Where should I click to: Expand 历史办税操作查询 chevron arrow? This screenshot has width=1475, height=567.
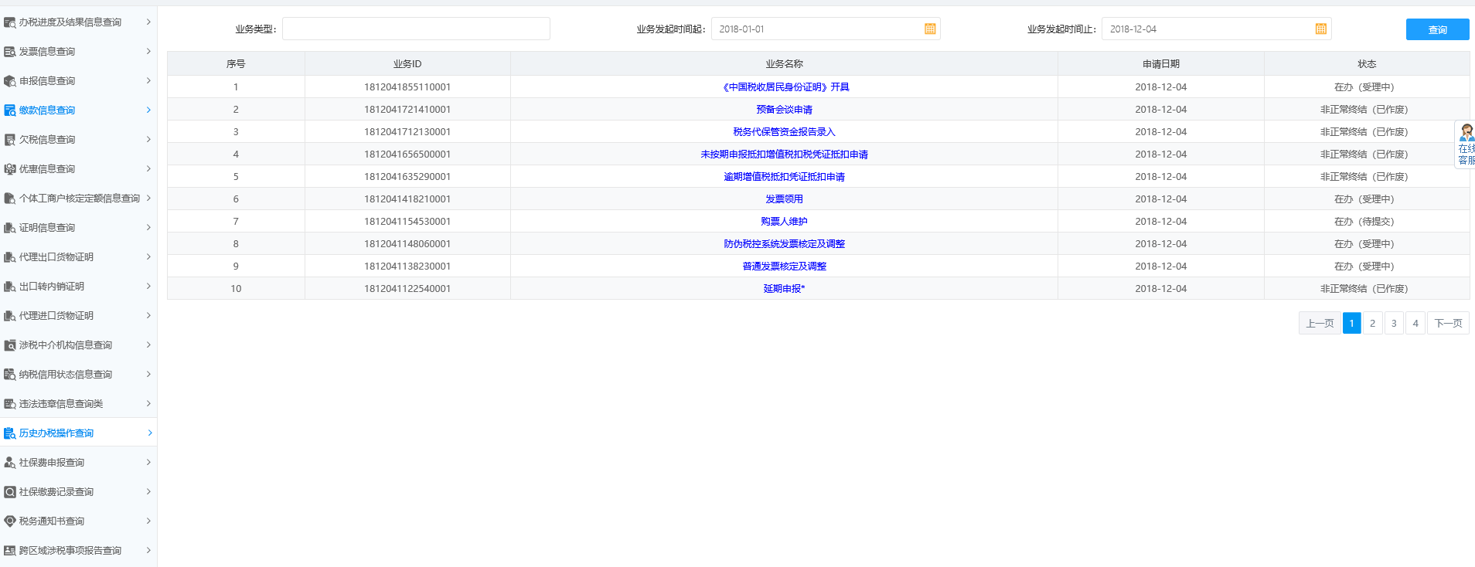148,433
